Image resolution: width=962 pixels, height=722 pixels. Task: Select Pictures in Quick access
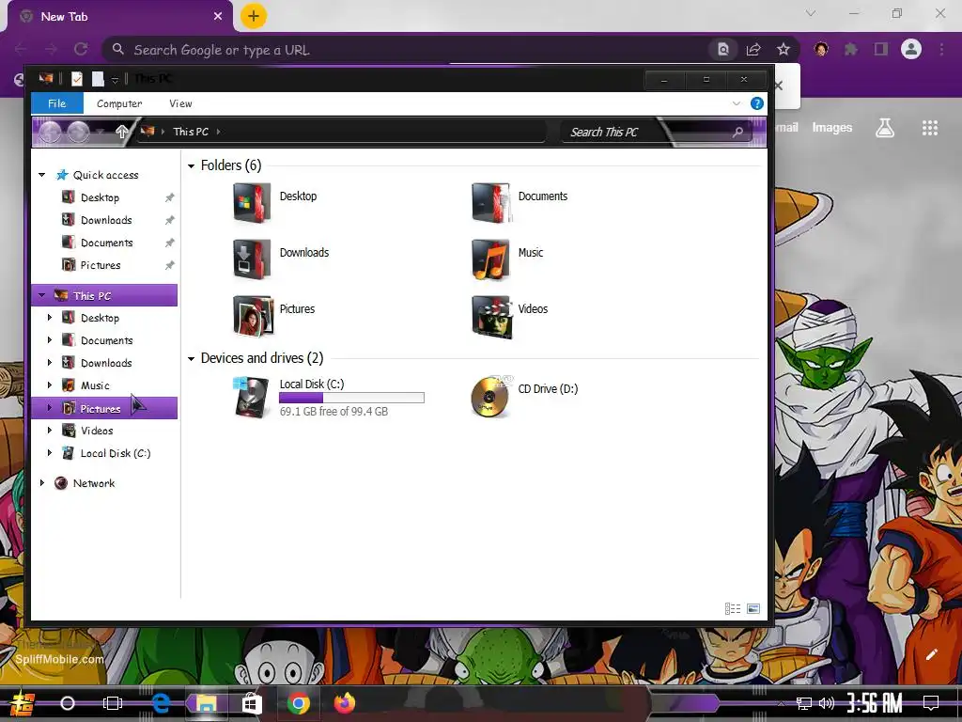tap(101, 265)
